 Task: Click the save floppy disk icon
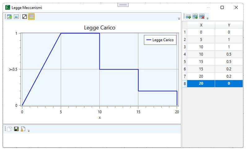(16, 129)
